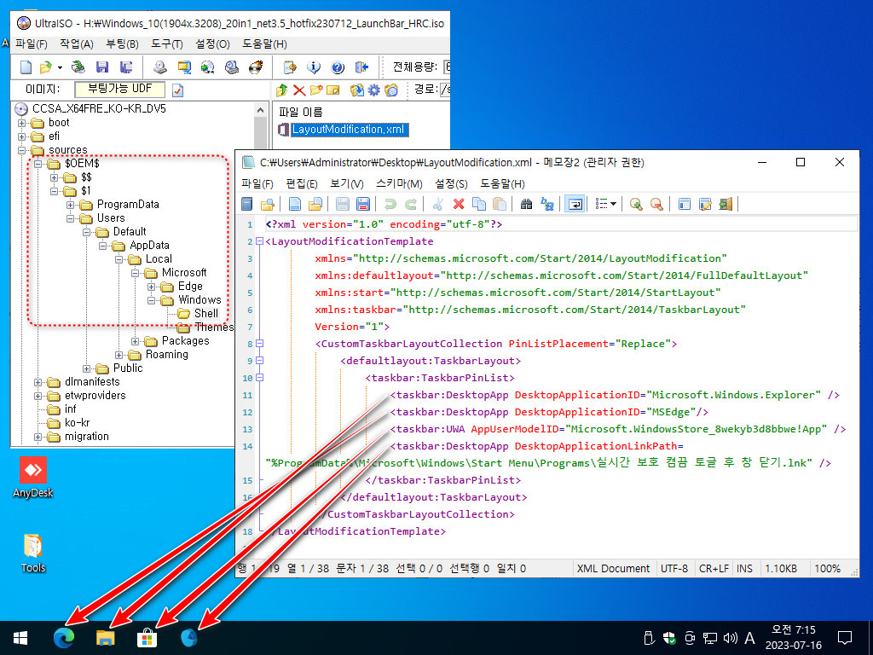873x655 pixels.
Task: Click the New document icon in Notepad2 toolbar
Action: (x=294, y=205)
